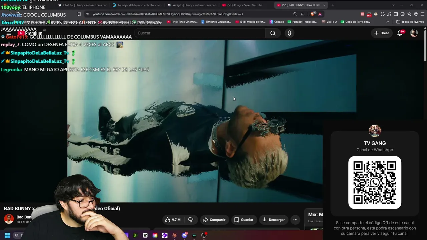Like the video with 9,7 M likes
This screenshot has height=240, width=427.
point(173,220)
